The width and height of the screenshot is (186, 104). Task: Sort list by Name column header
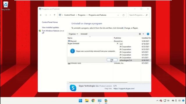pyautogui.click(x=70, y=38)
